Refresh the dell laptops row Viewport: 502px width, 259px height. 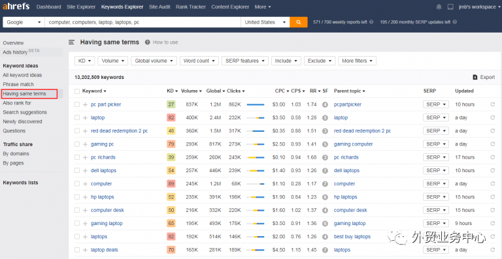point(493,170)
